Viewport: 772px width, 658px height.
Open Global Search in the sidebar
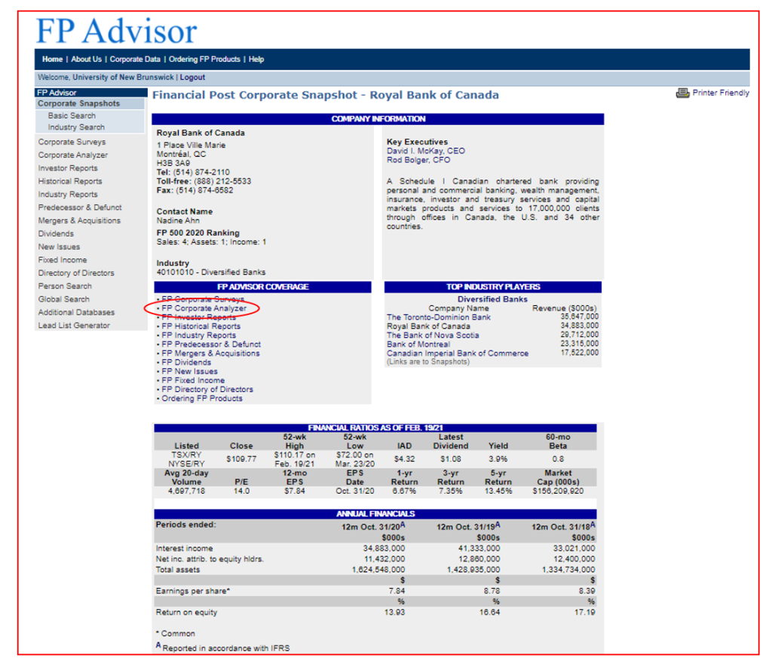pyautogui.click(x=64, y=299)
